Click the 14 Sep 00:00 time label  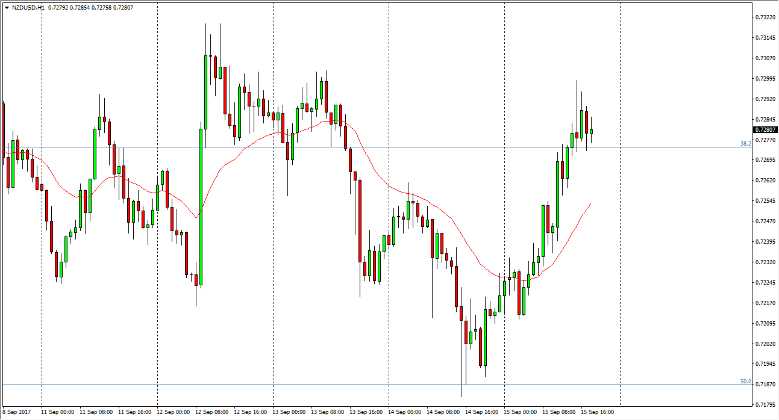click(405, 412)
